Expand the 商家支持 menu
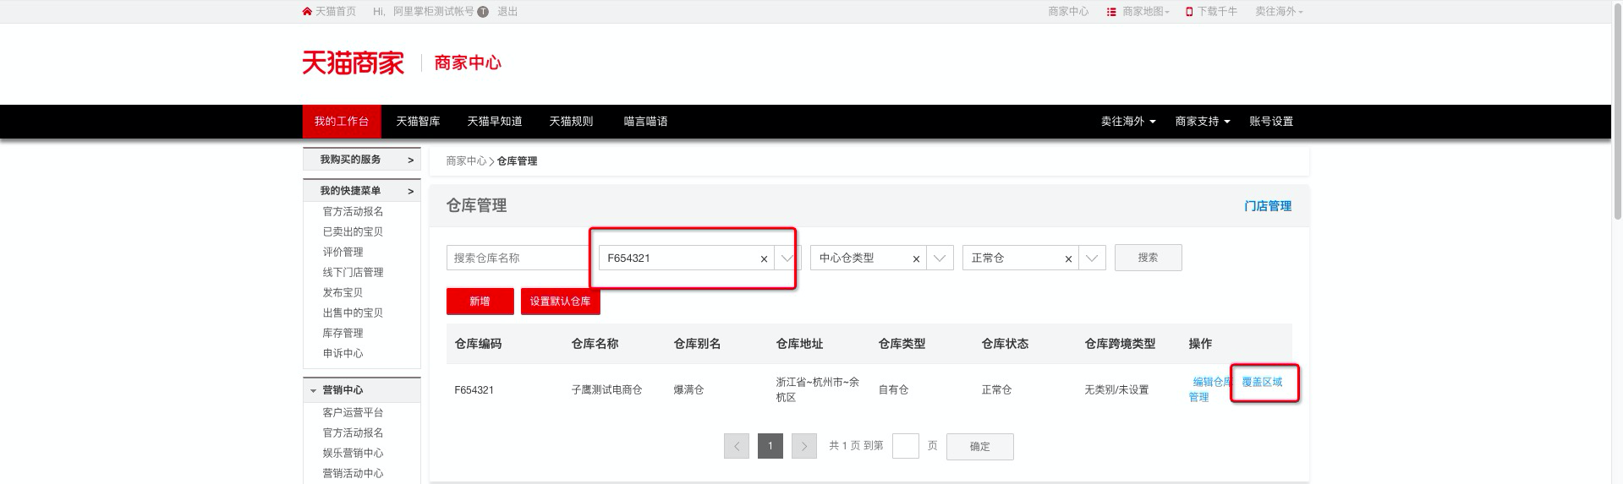Image resolution: width=1623 pixels, height=484 pixels. pyautogui.click(x=1203, y=122)
